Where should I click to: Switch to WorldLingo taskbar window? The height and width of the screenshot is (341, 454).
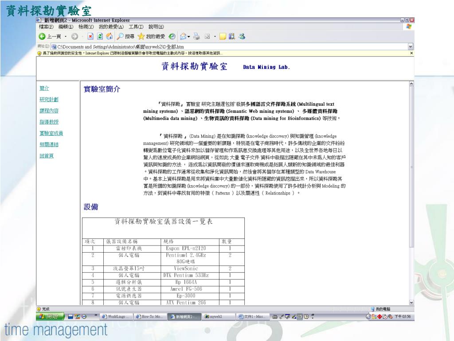point(117,317)
